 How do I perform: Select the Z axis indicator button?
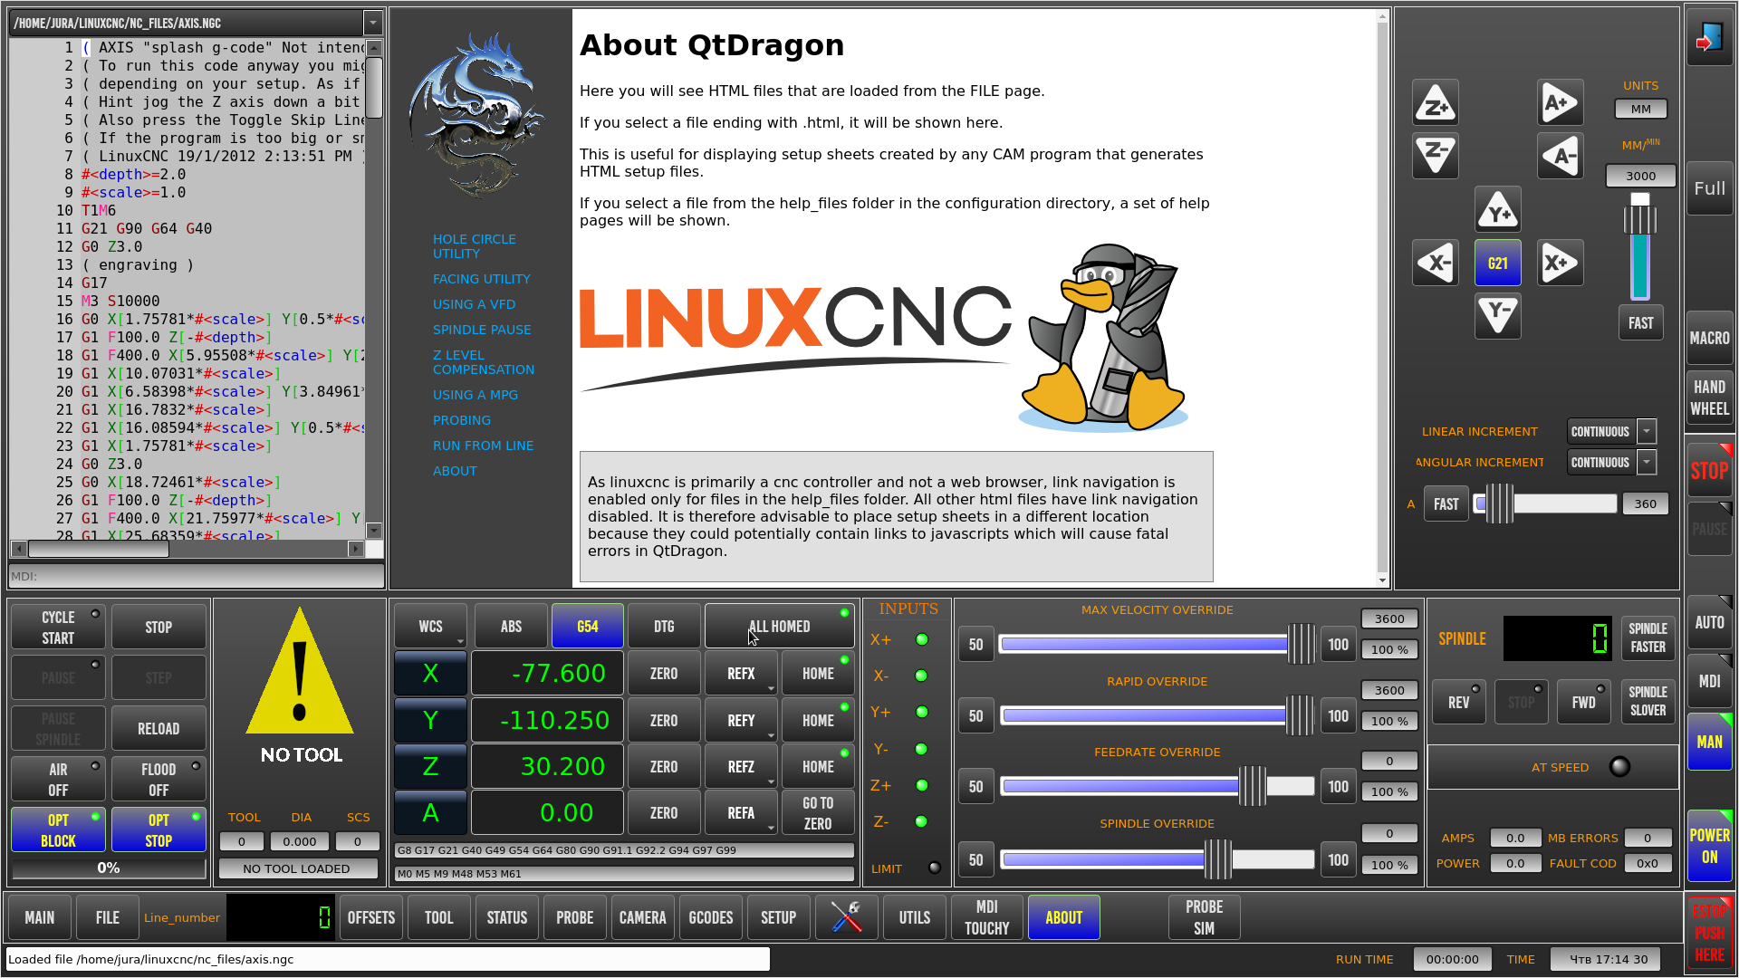pos(430,767)
